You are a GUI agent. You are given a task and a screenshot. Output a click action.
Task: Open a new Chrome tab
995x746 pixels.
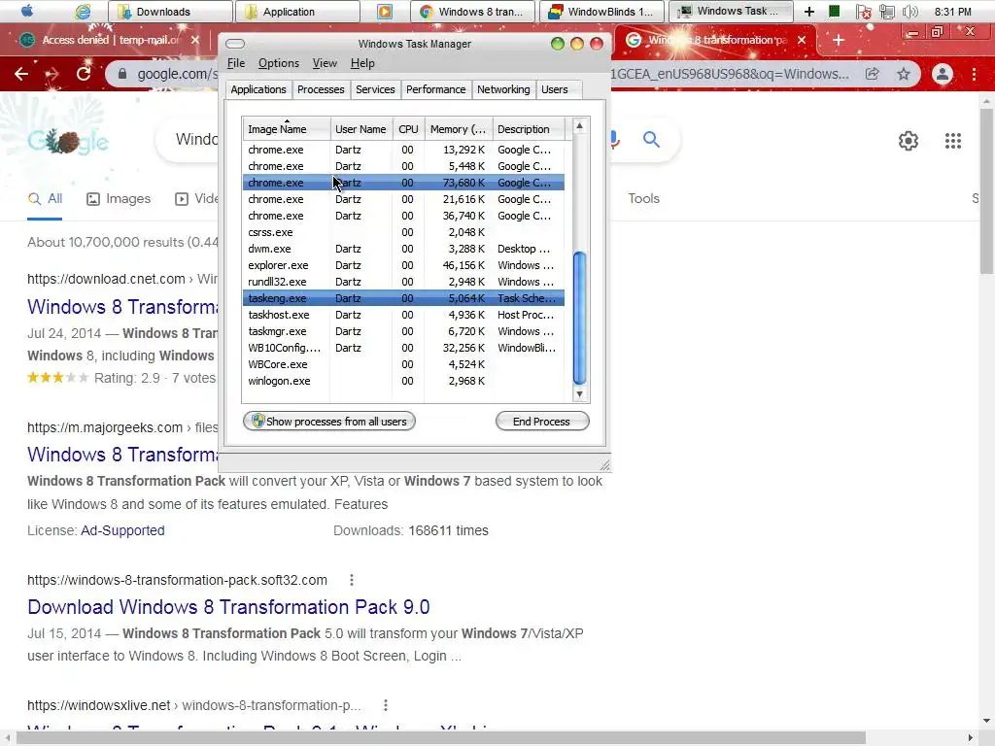click(839, 40)
